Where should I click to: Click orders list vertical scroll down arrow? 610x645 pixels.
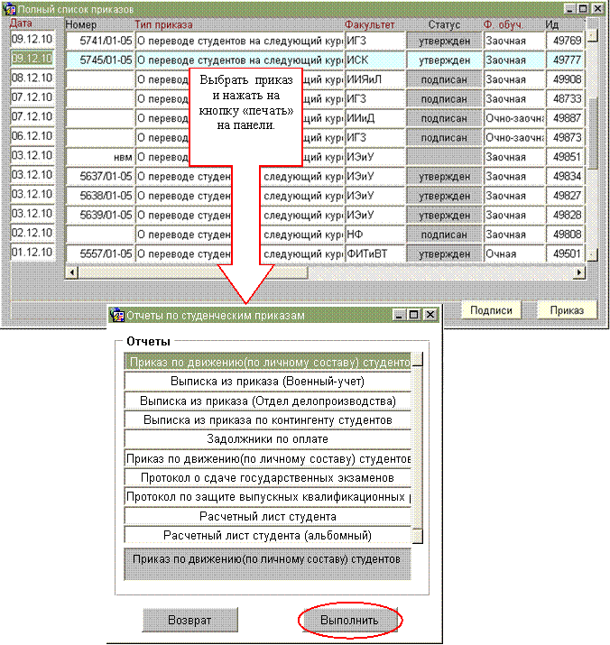[592, 255]
